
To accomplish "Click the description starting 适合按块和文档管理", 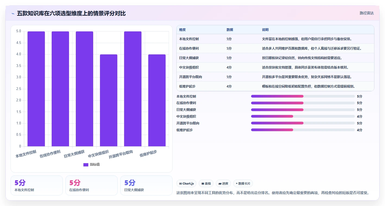I will click(x=305, y=67).
